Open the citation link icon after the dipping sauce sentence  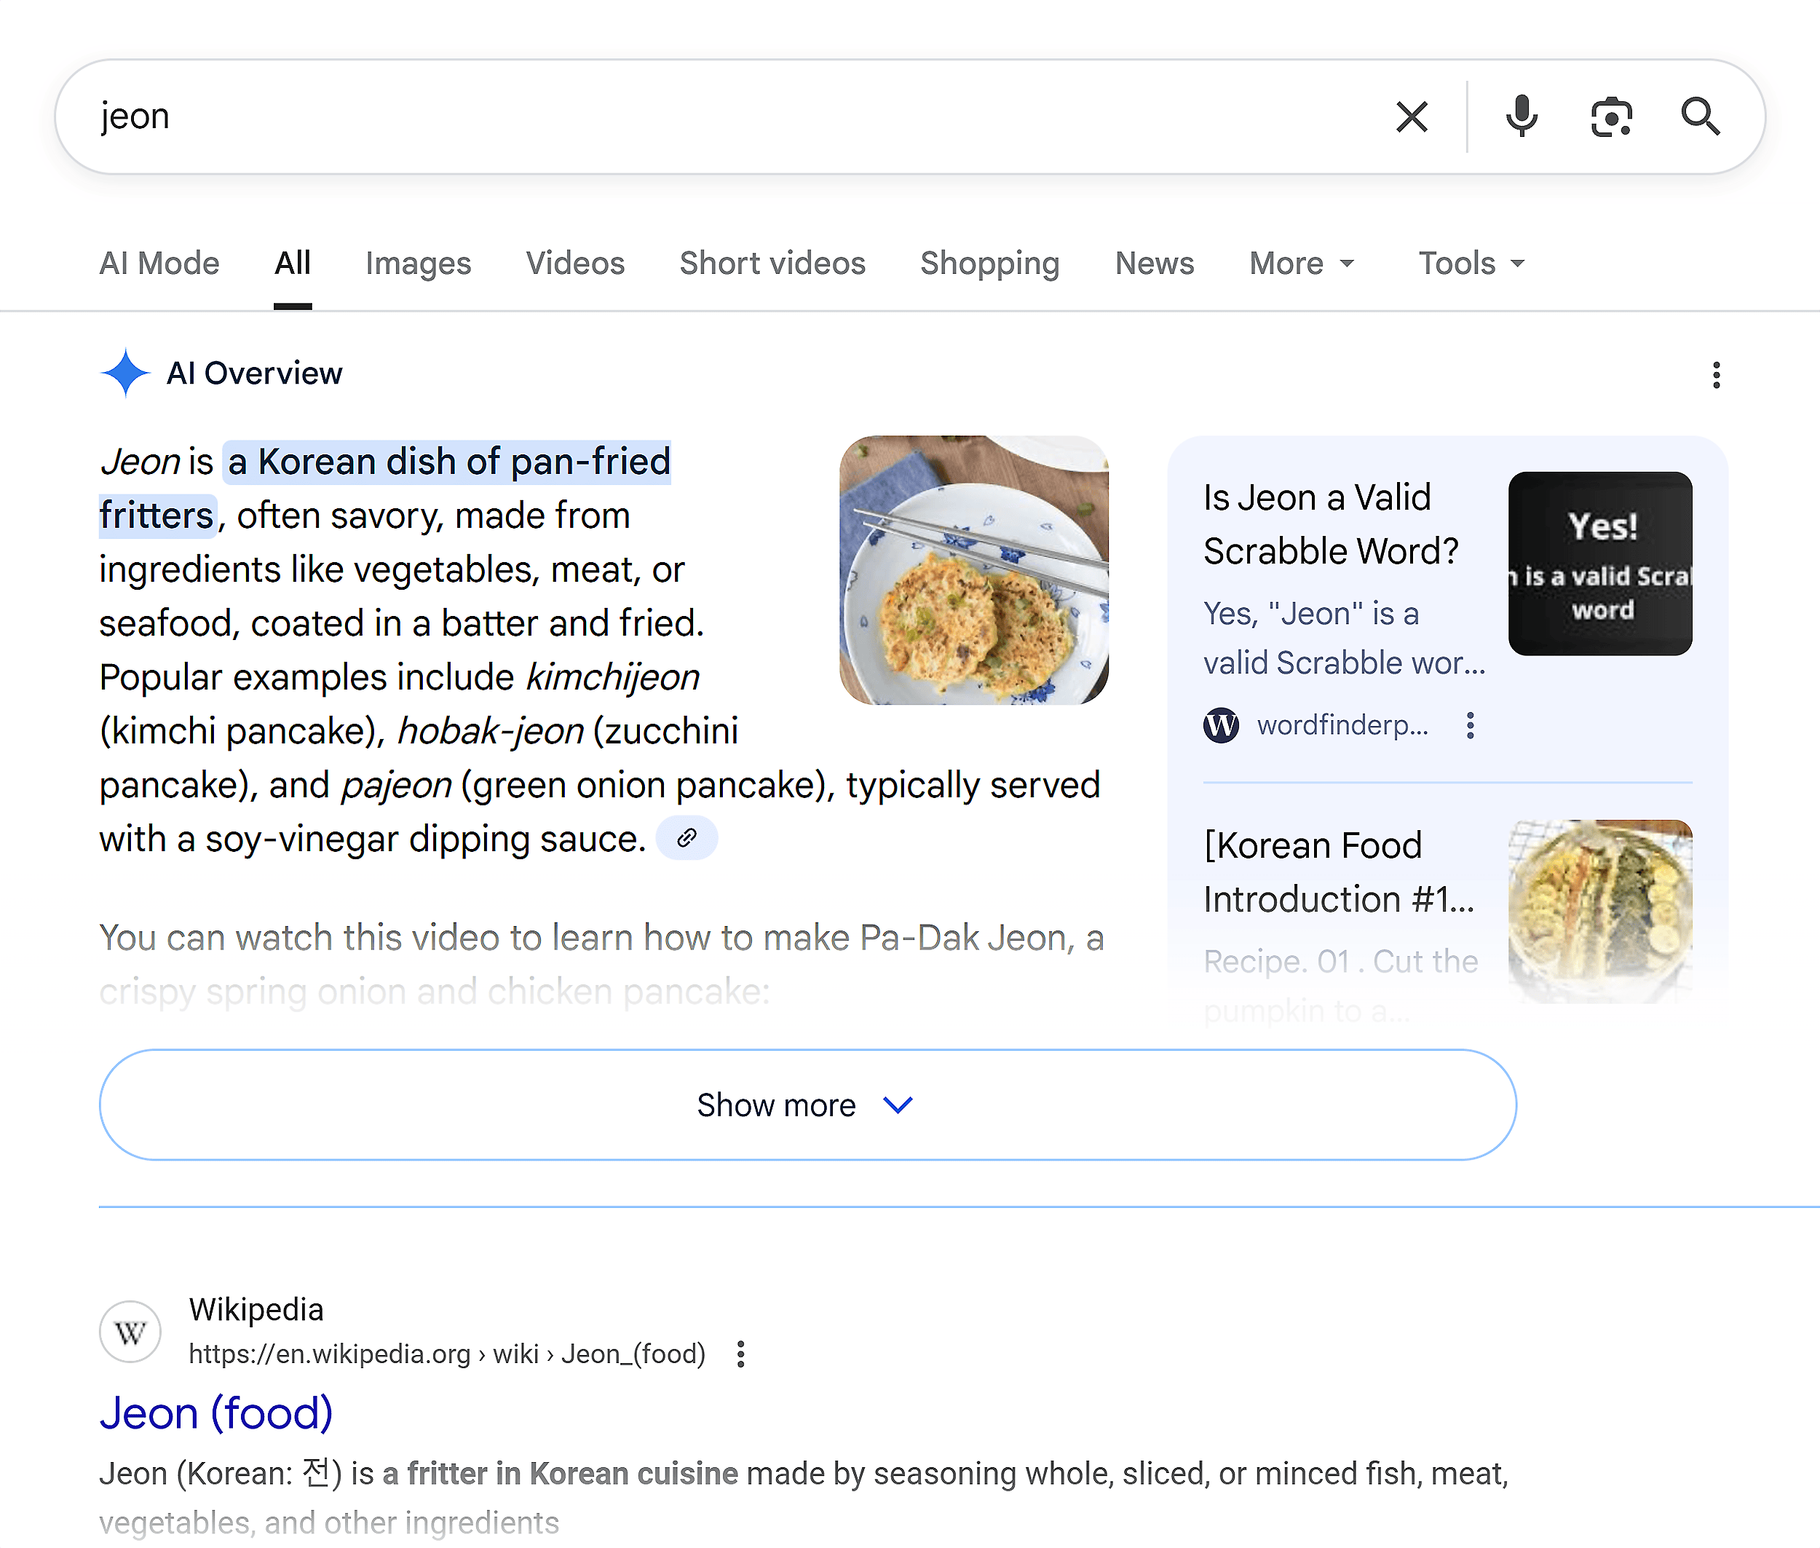[x=687, y=837]
